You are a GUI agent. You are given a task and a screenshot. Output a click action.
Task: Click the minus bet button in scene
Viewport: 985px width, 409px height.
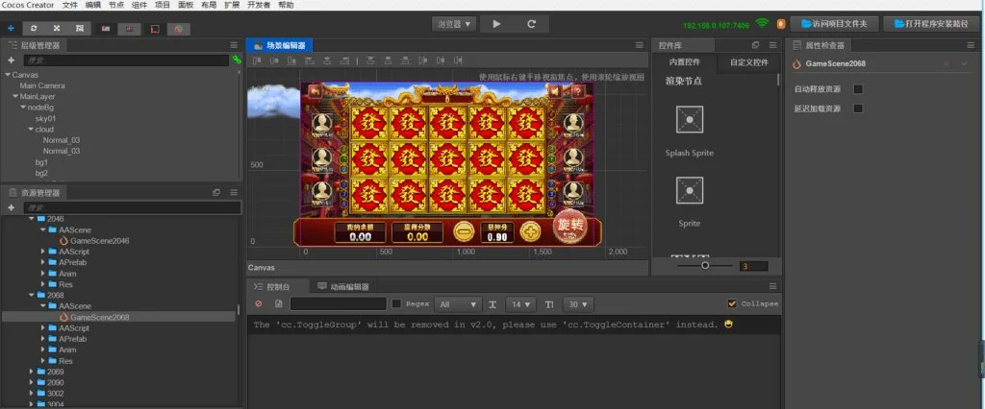pos(464,232)
